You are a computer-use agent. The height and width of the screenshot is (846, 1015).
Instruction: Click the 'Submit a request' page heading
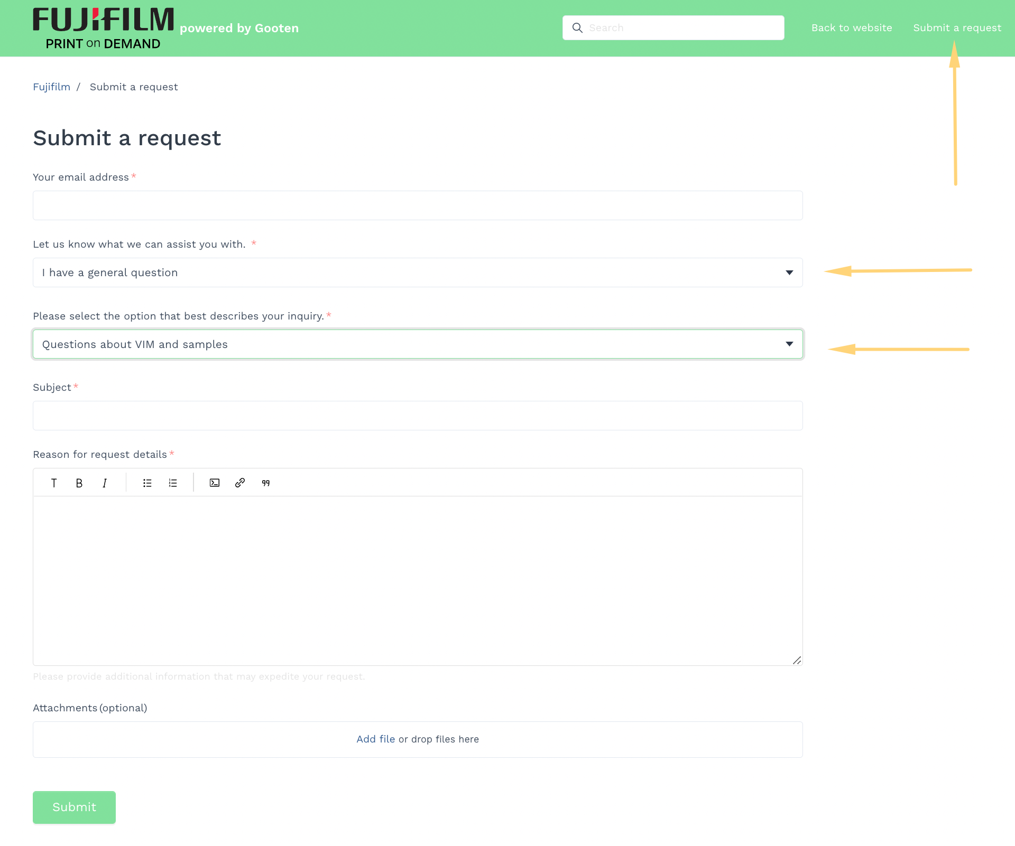[127, 138]
